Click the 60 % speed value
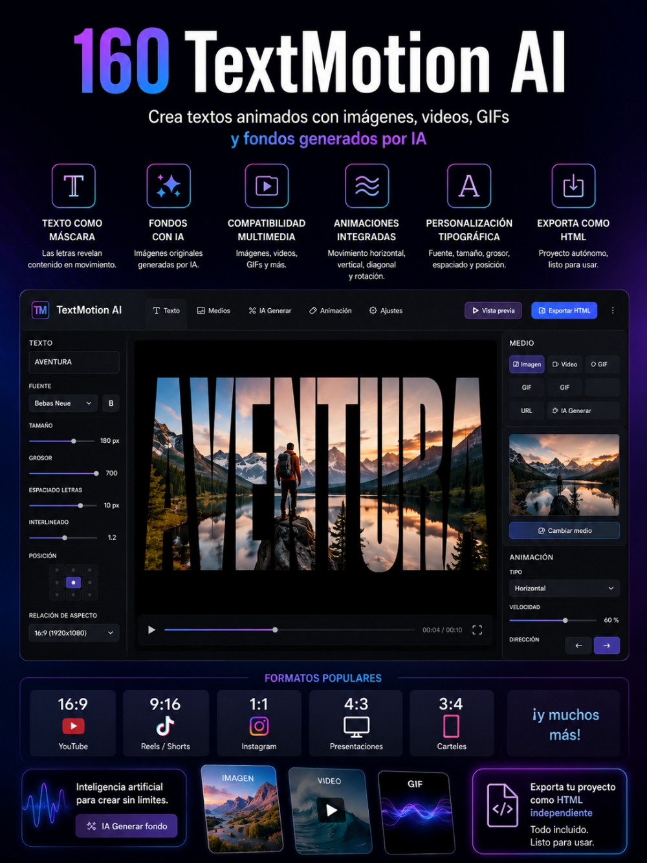Screen dimensions: 647x863 (x=611, y=620)
